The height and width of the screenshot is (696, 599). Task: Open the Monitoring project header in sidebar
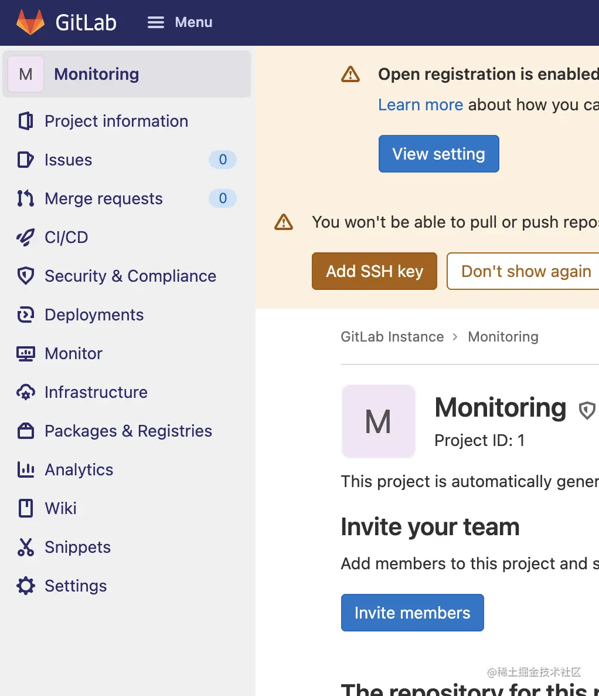[127, 74]
